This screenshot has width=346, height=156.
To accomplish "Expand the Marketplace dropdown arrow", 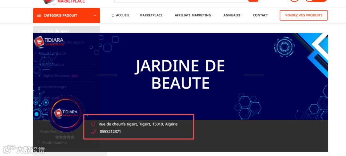I will coord(164,15).
